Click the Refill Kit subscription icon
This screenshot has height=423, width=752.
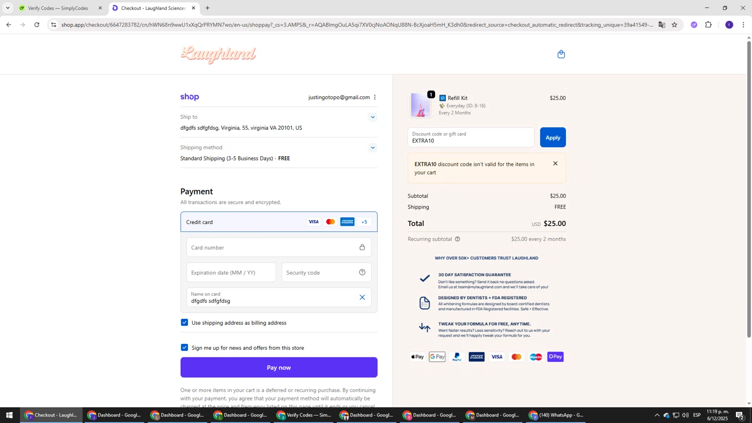442,98
